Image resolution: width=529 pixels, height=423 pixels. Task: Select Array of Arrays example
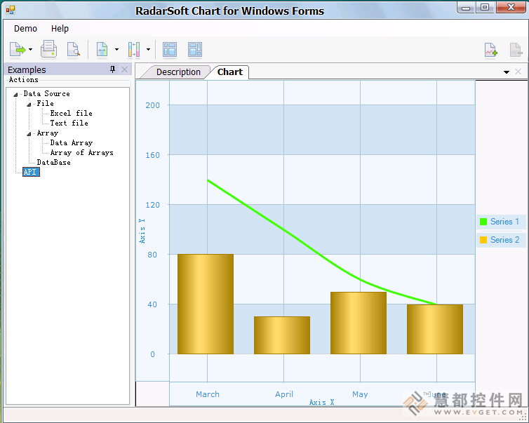coord(81,153)
